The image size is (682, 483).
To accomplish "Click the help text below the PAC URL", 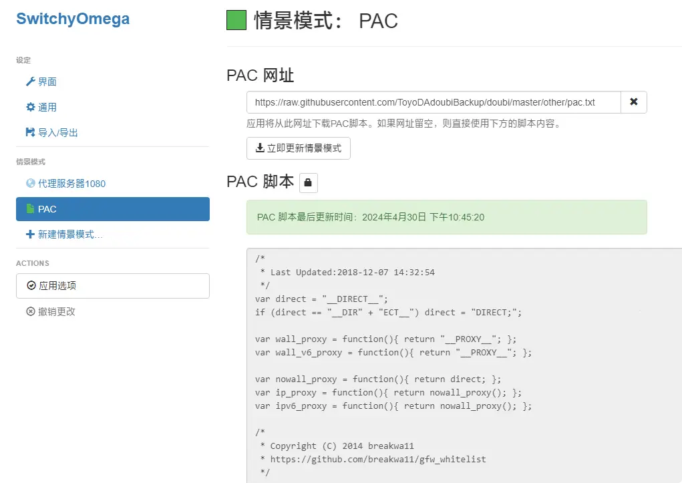I will [x=403, y=124].
